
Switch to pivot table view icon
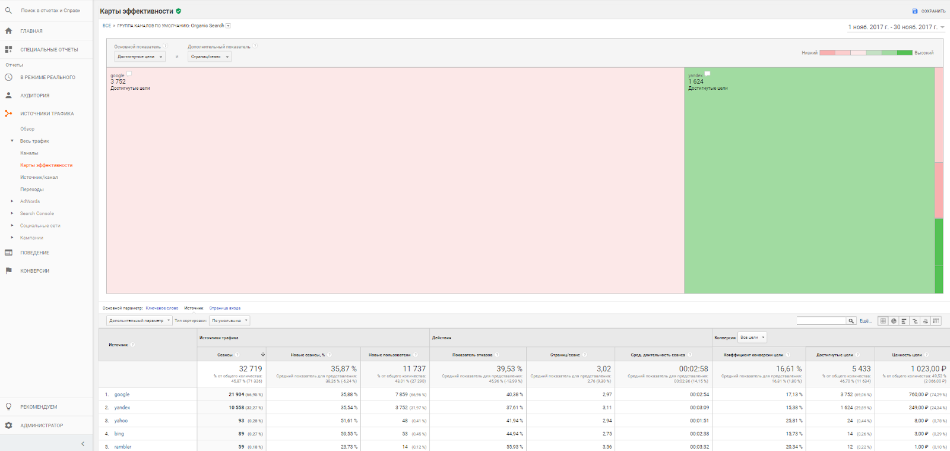(x=936, y=321)
